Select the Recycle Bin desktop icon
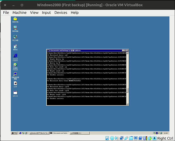The height and width of the screenshot is (141, 175). tap(15, 47)
